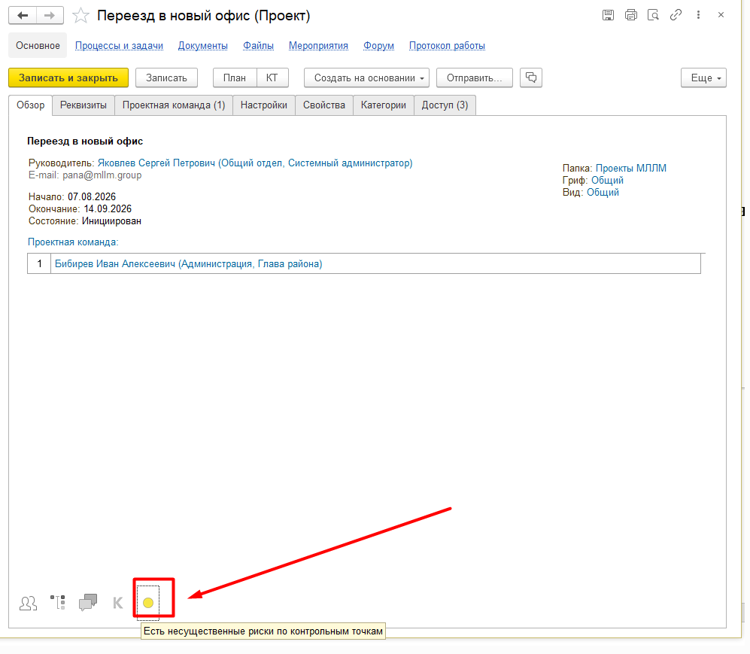Open print preview with magnifier page icon
Screen dimensions: 750x654
coord(654,15)
